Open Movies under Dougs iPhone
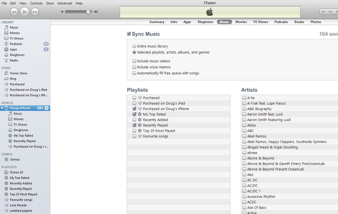This screenshot has height=214, width=338. [x=19, y=119]
